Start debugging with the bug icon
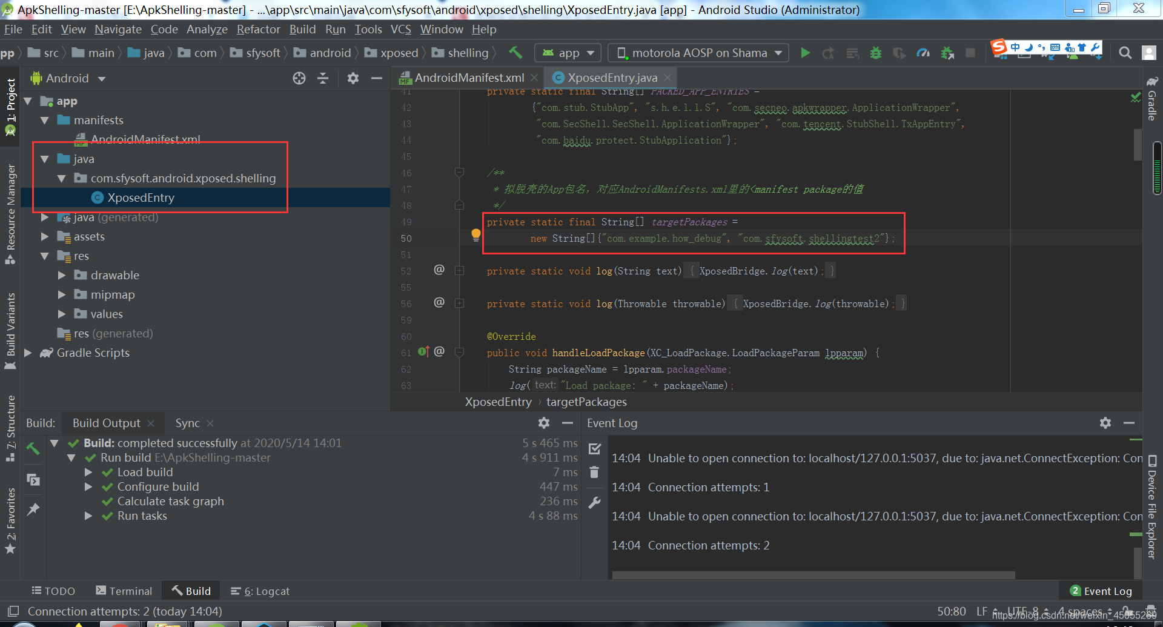Screen dimensions: 1163x627 tap(876, 53)
